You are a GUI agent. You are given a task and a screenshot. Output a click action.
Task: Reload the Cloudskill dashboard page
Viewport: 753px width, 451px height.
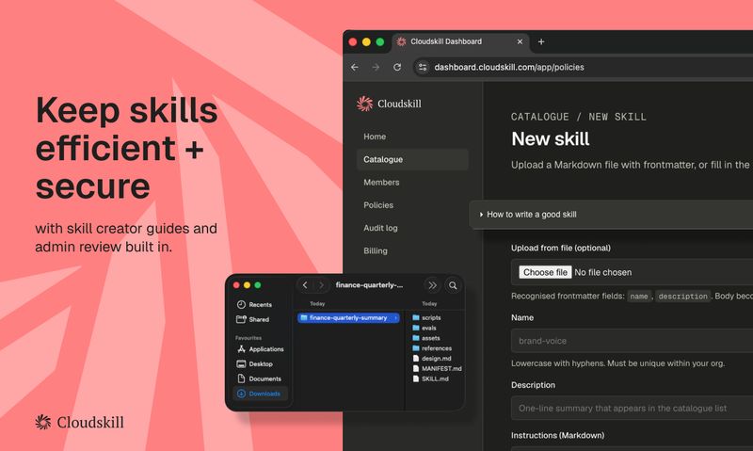point(397,67)
